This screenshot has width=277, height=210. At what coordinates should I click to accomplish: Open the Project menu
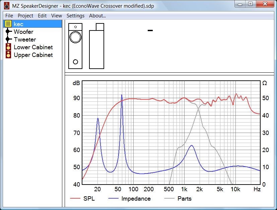pyautogui.click(x=25, y=16)
